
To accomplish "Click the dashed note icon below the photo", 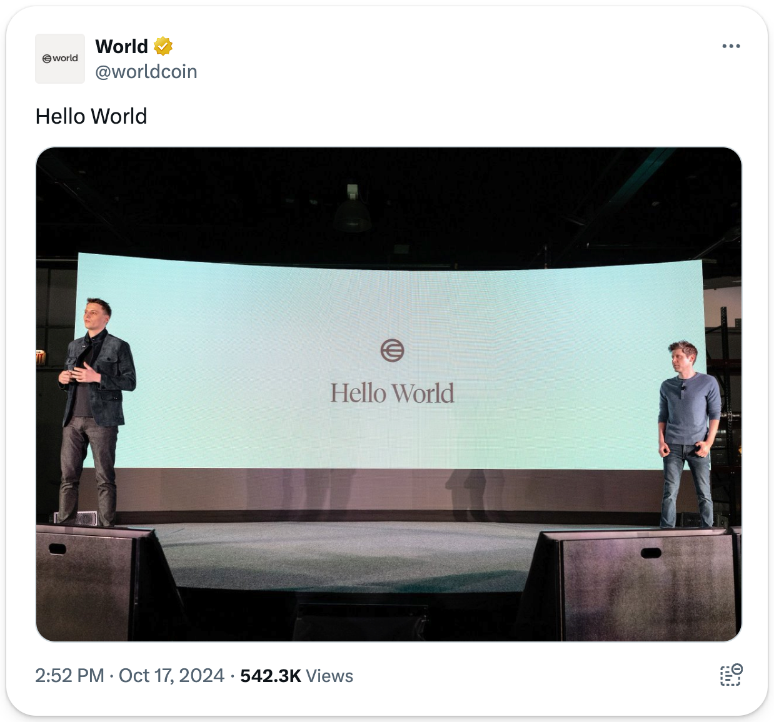I will coord(730,675).
